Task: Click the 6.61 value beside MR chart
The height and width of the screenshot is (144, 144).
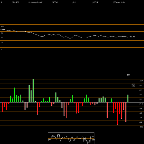Action: [x=133, y=86]
